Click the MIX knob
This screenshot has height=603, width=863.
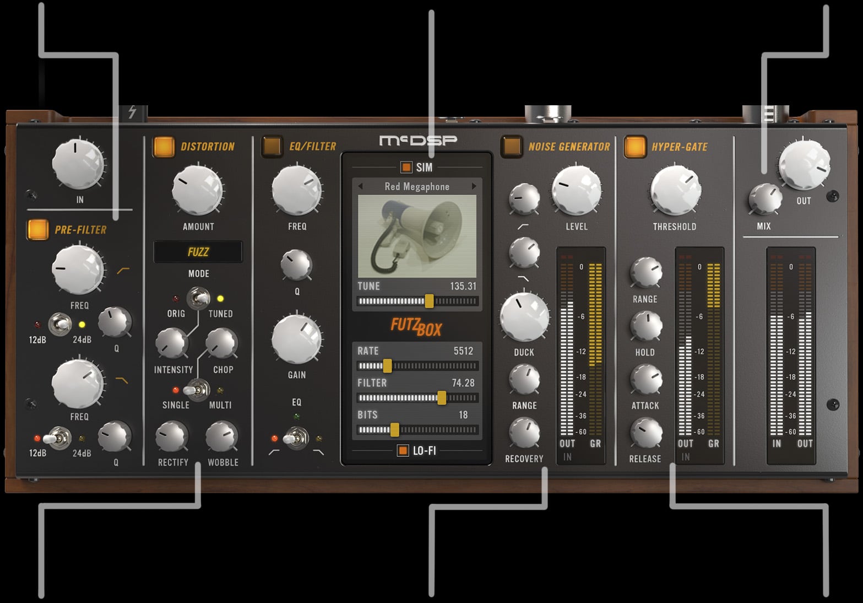pyautogui.click(x=765, y=200)
